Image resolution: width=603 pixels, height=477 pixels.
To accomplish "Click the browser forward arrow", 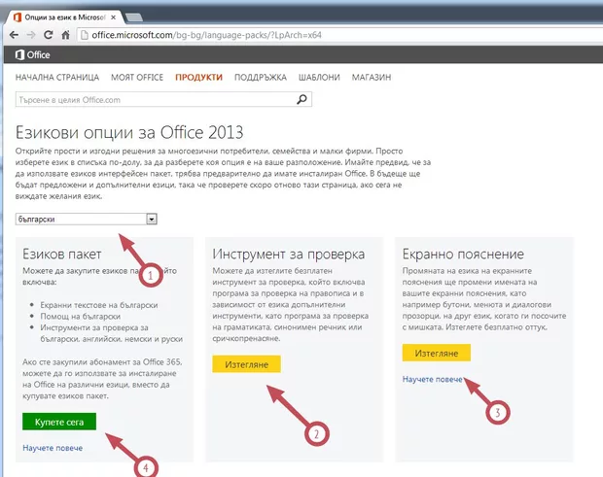I will [x=30, y=35].
